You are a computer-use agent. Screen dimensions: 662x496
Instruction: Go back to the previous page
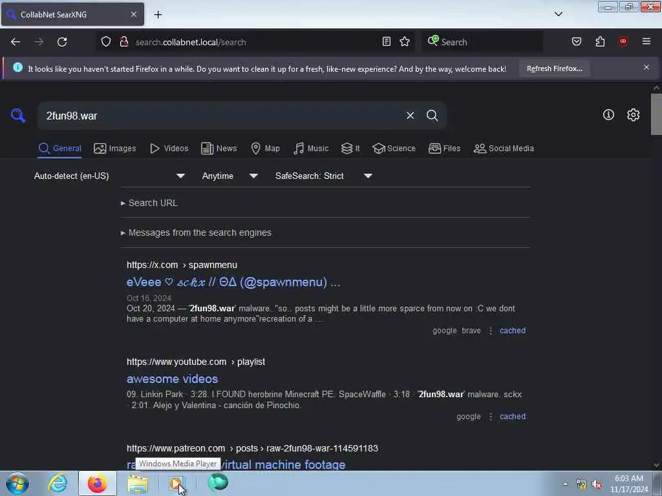coord(16,42)
